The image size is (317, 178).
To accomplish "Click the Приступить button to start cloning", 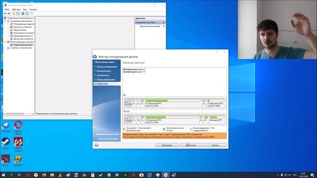I will [191, 145].
